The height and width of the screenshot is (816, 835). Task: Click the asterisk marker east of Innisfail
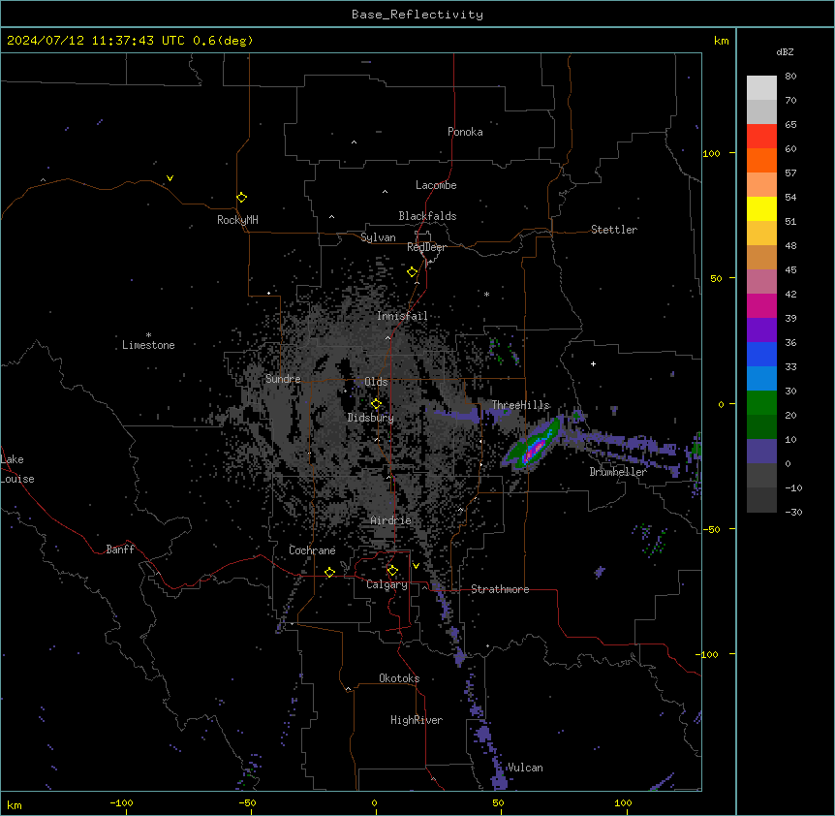click(x=486, y=294)
